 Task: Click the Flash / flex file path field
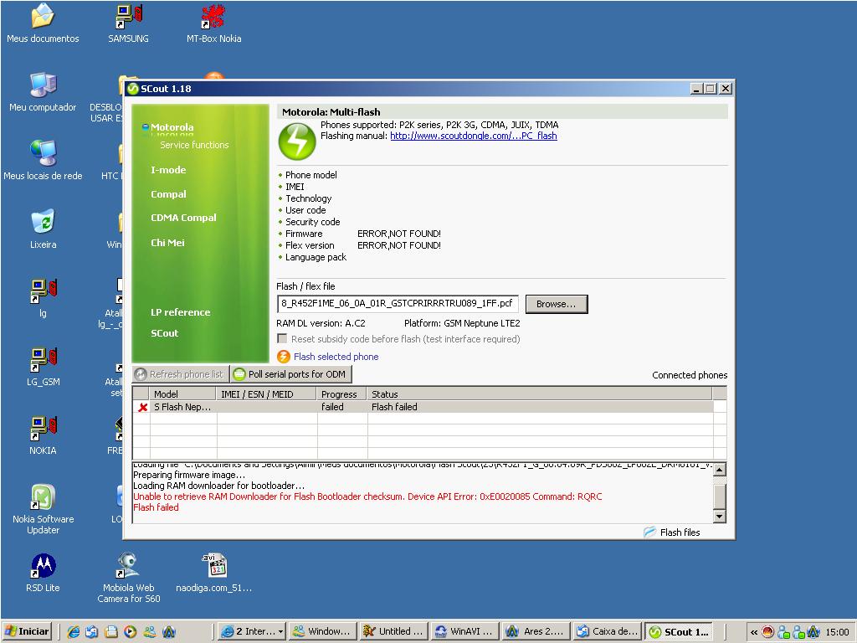(x=398, y=303)
